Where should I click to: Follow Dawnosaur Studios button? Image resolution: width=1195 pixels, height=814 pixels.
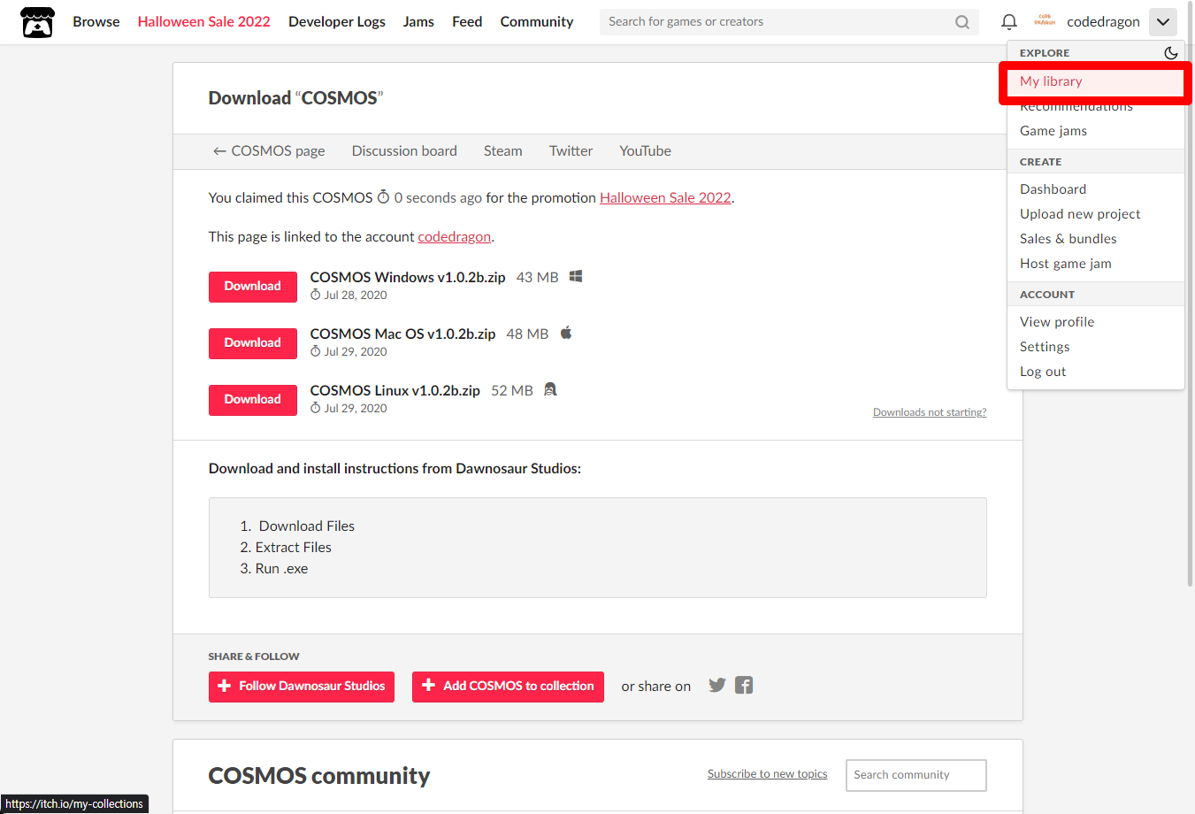point(302,687)
